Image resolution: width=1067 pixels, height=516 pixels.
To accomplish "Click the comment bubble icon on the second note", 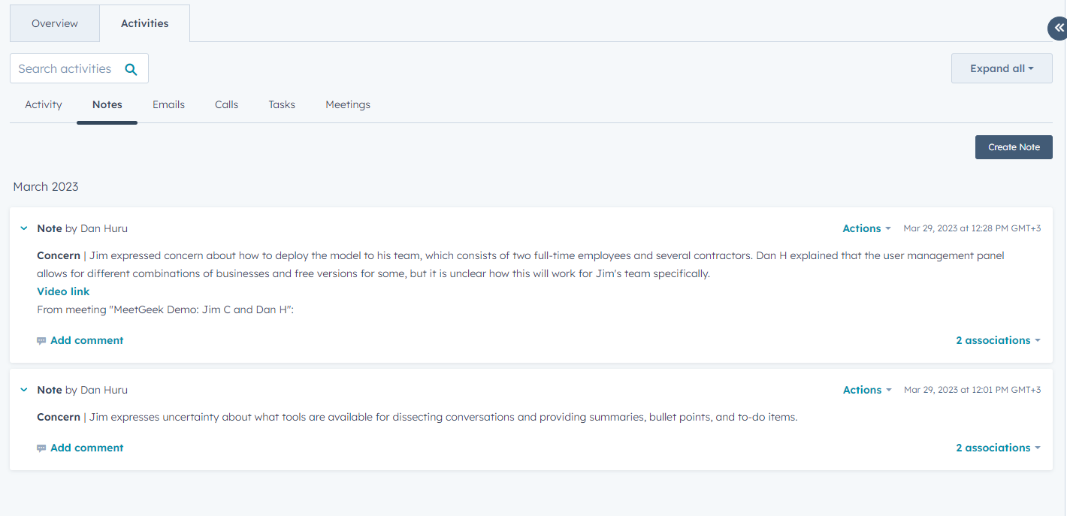I will 42,448.
